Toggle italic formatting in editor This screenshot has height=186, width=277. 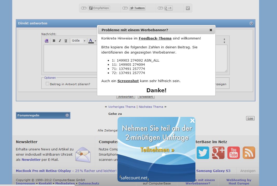click(60, 41)
